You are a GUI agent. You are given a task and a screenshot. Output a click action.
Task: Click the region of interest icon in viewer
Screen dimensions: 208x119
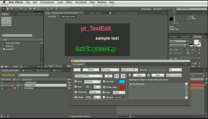[x=64, y=66]
